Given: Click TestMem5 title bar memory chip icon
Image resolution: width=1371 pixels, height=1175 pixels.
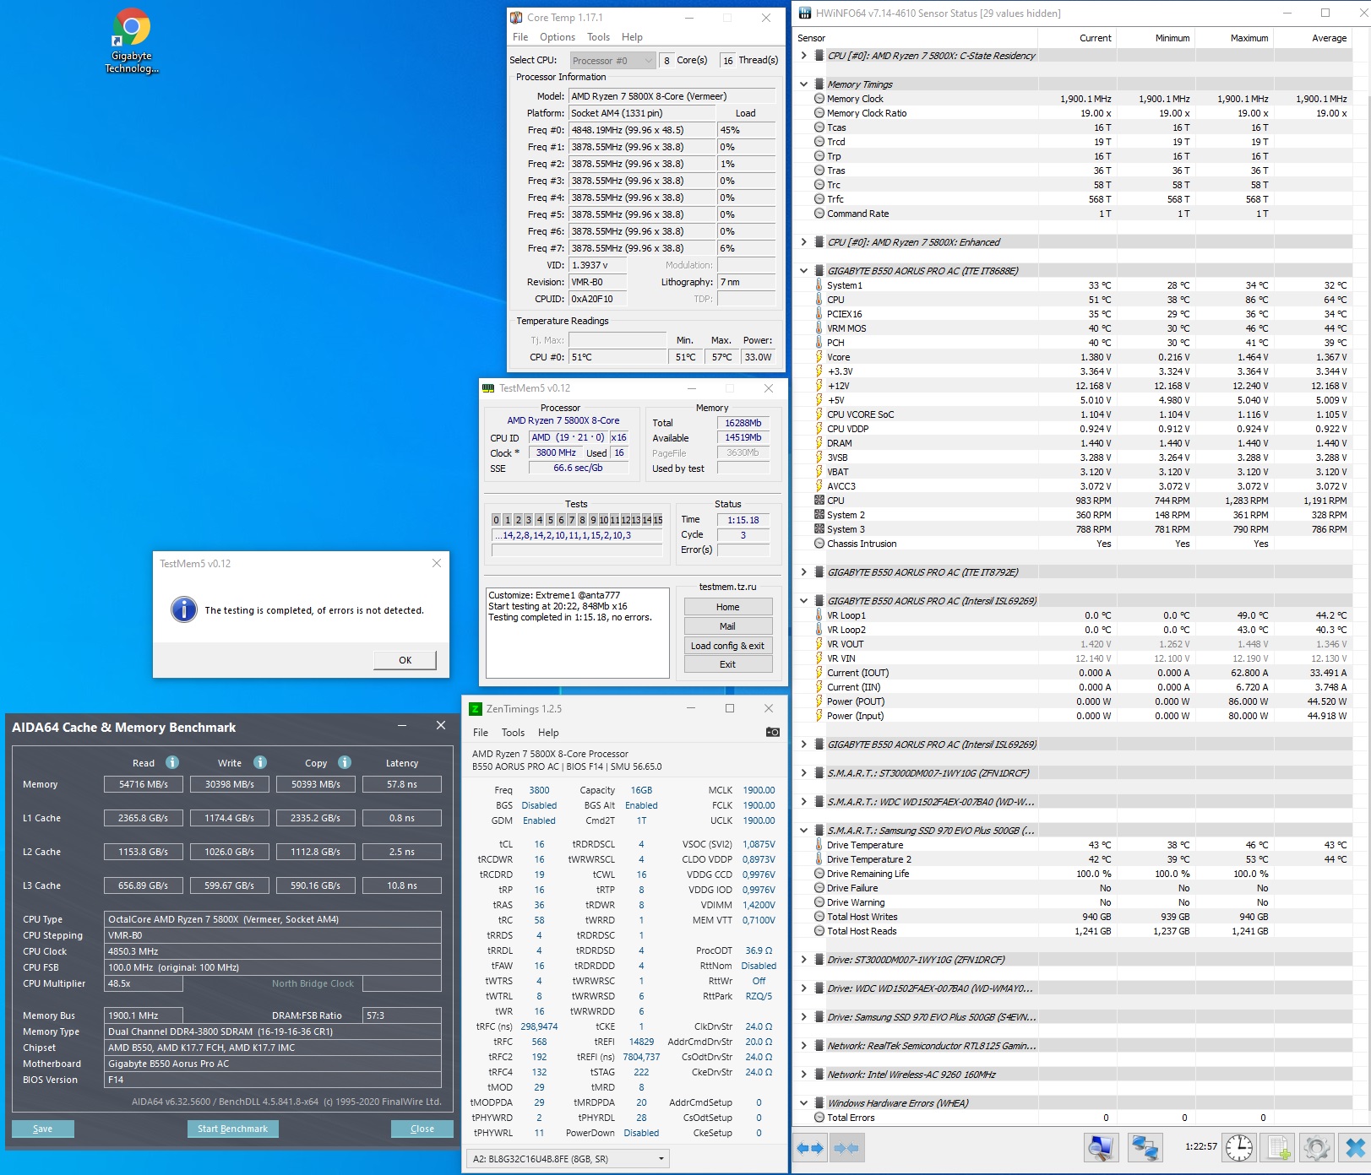Looking at the screenshot, I should coord(488,388).
